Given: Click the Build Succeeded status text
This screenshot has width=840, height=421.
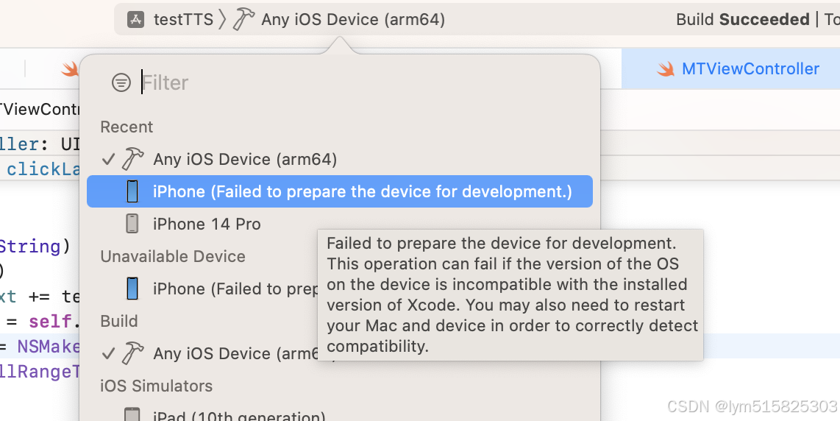Looking at the screenshot, I should (742, 20).
